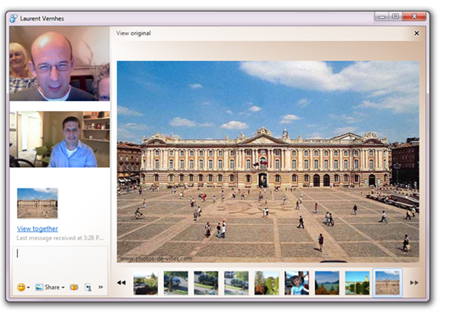Click the contact's webcam video with bald man

pyautogui.click(x=59, y=64)
